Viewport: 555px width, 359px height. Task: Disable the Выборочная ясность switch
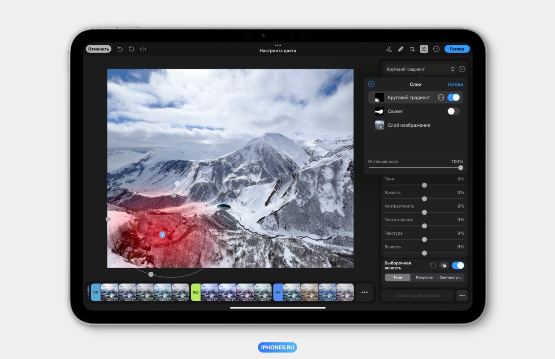(x=458, y=265)
